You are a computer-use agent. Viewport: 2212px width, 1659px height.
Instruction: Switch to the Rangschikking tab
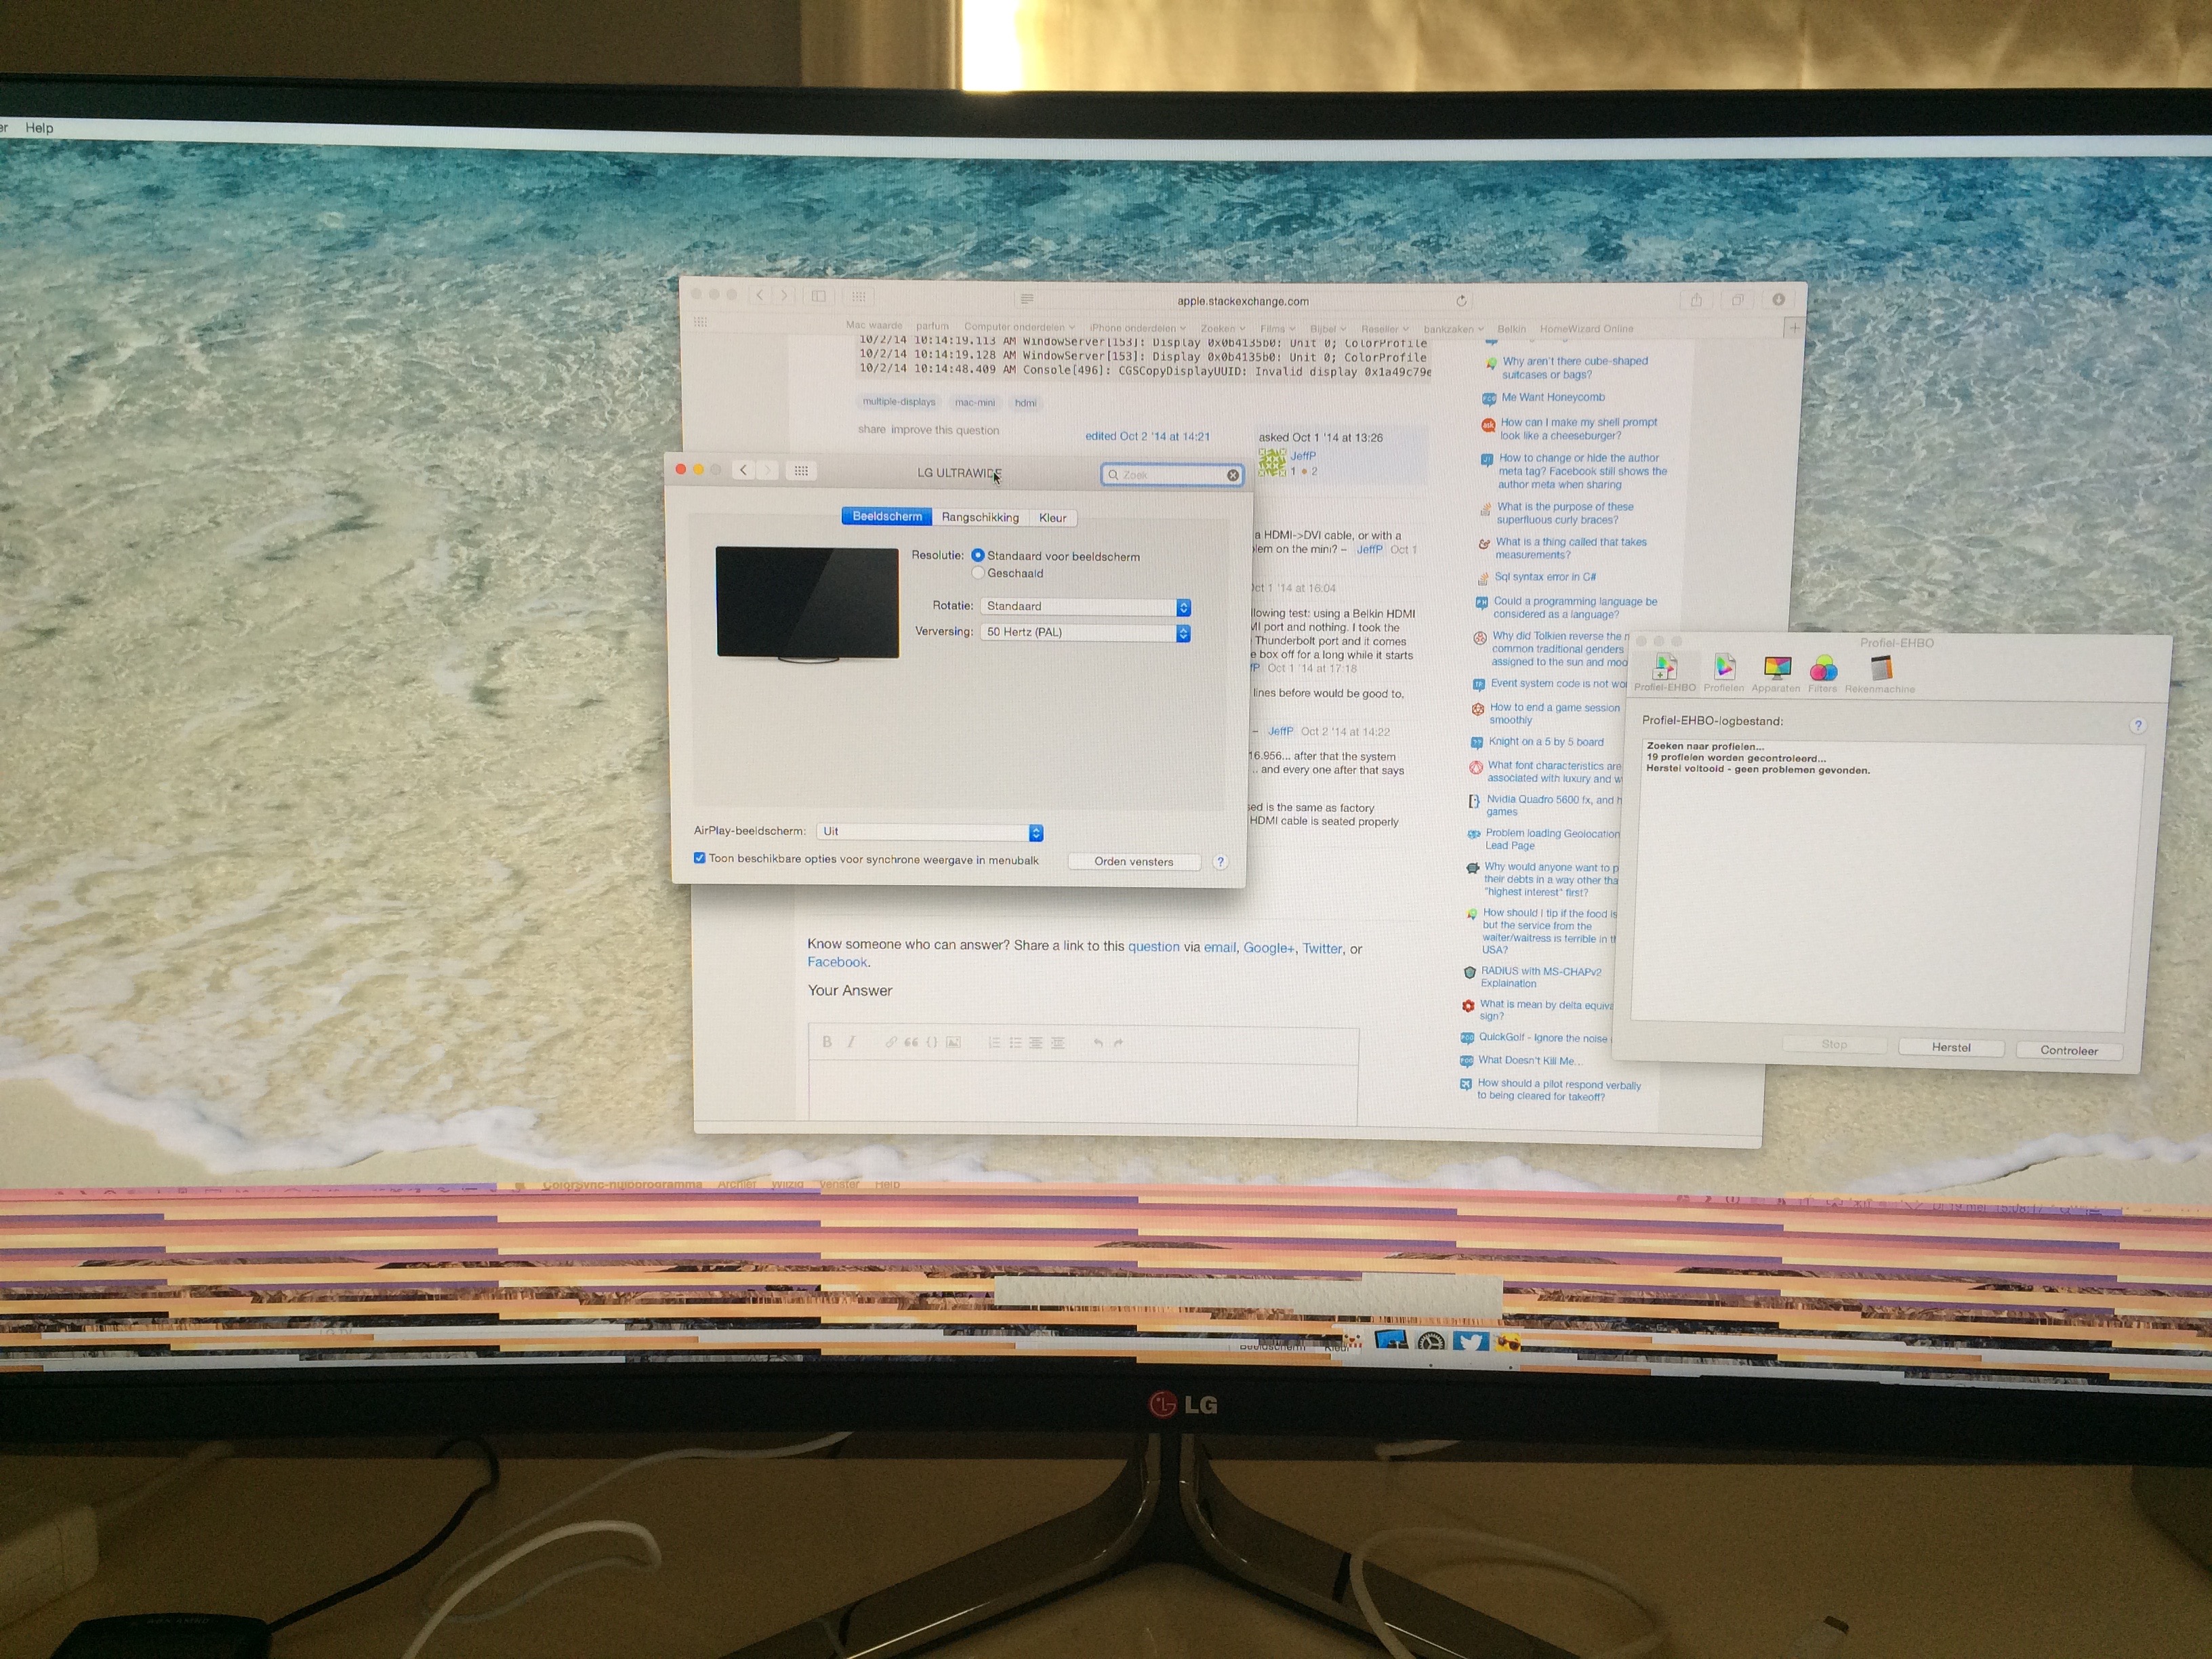980,517
